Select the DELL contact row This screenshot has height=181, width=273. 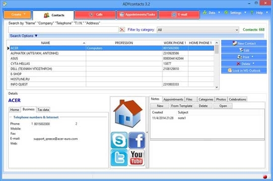coord(112,69)
